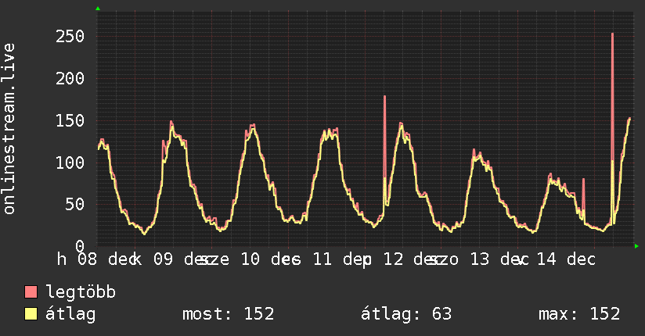Select the átlag legend label beside yellow swatch
Viewport: 645px width, 336px height.
pyautogui.click(x=70, y=314)
